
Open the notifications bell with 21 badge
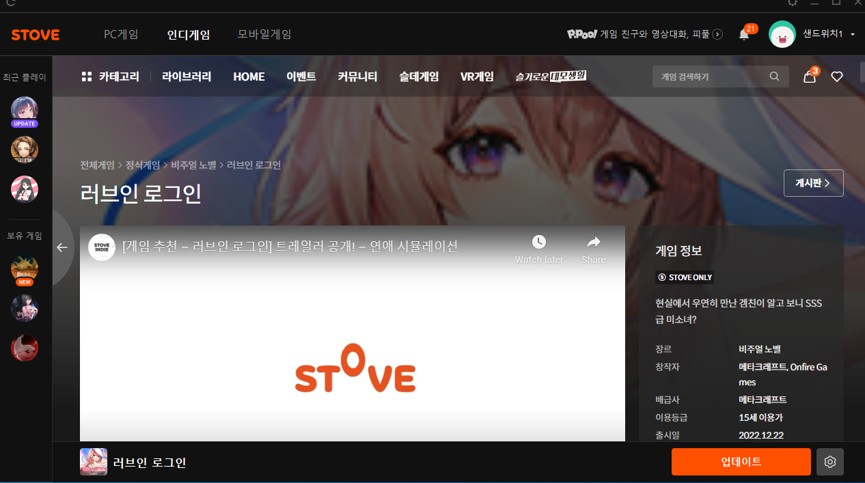744,34
